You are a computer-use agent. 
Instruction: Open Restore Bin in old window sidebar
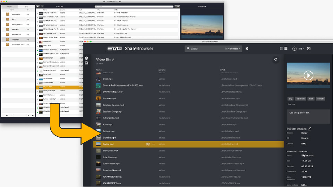[x=18, y=35]
